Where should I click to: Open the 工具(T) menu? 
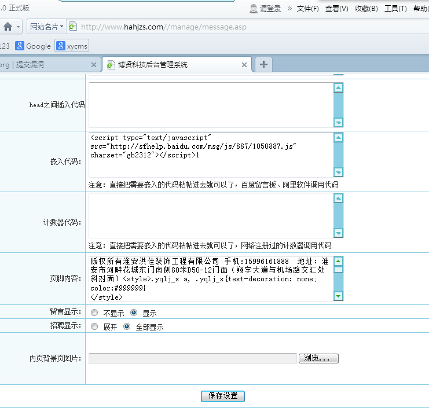coord(395,9)
